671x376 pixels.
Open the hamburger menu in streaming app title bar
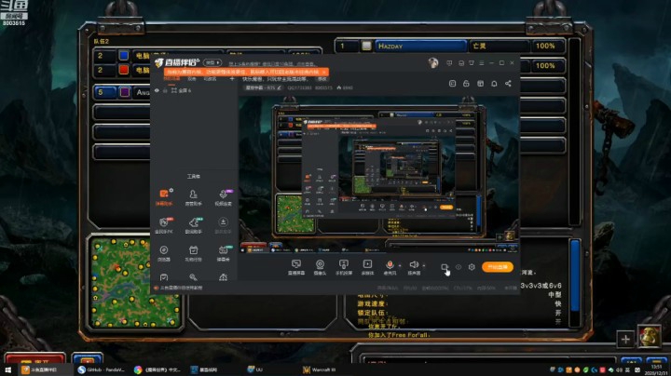pyautogui.click(x=482, y=62)
